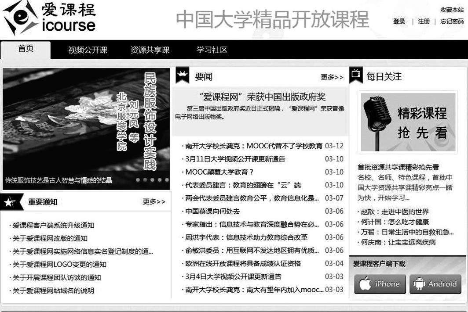468x312 pixels.
Task: Open 俞敏洪委员 news item
Action: (252, 251)
